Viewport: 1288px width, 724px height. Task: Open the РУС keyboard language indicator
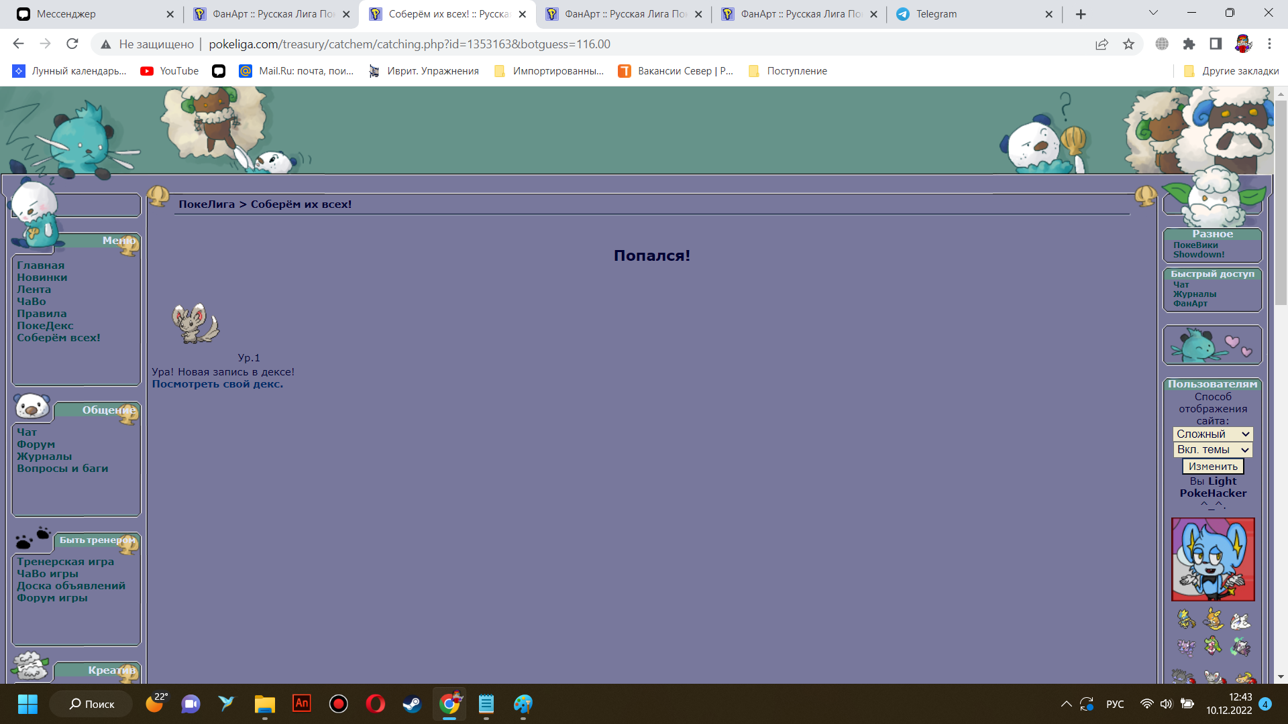click(x=1115, y=704)
